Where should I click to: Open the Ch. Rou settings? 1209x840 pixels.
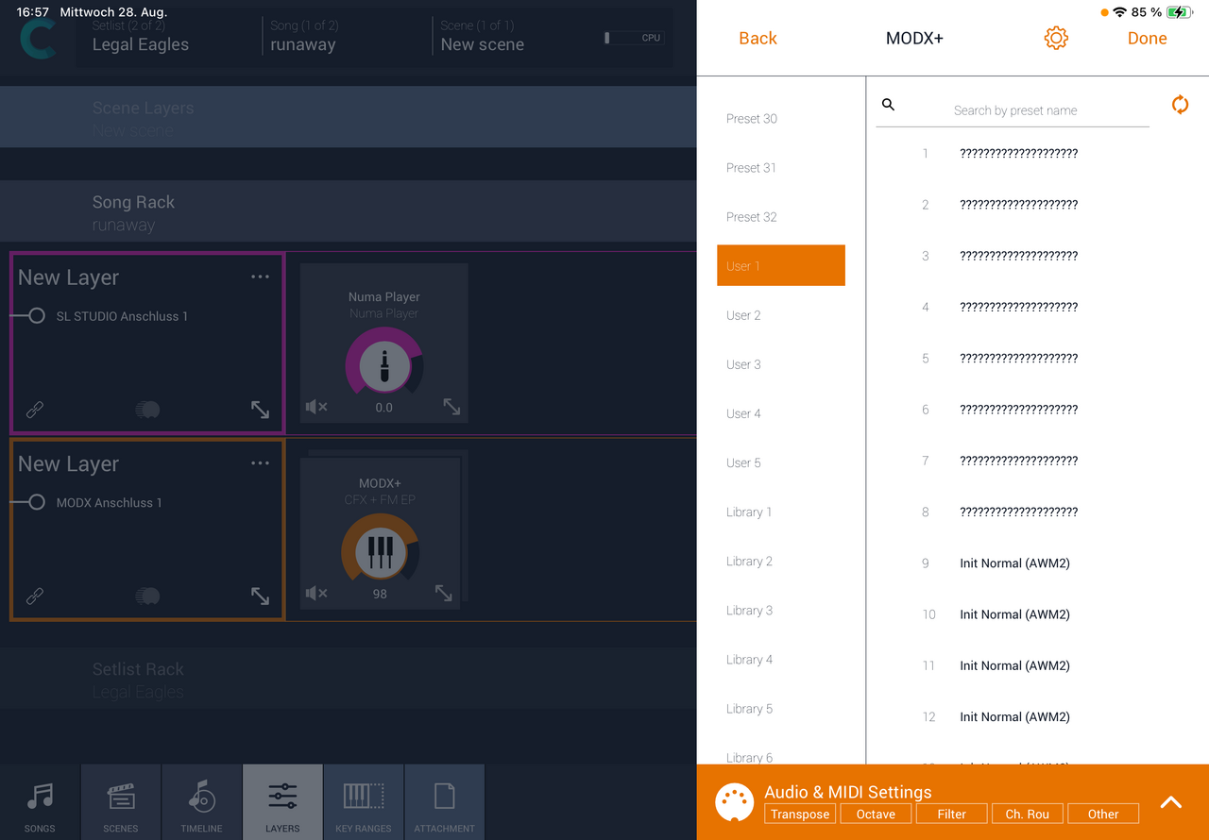coord(1028,814)
